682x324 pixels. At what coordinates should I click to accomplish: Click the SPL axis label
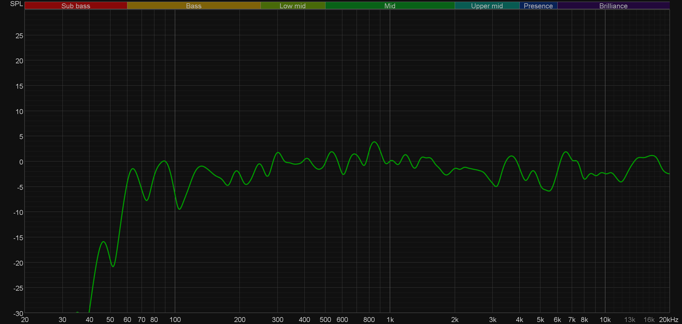17,4
